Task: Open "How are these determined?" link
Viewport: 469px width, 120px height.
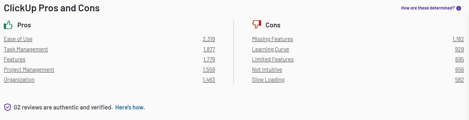Action: pyautogui.click(x=428, y=8)
